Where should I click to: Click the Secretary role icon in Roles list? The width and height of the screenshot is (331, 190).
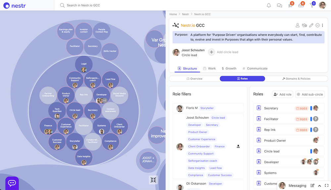tap(259, 108)
